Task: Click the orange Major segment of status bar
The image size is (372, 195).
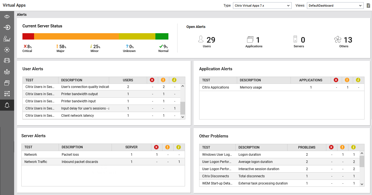Action: click(76, 37)
